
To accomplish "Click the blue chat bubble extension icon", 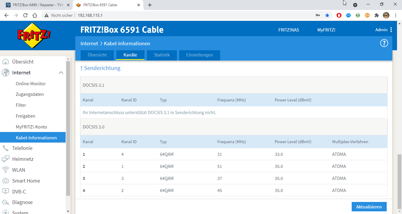I will [x=348, y=15].
